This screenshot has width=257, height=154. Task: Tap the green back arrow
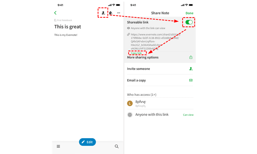[x=56, y=13]
